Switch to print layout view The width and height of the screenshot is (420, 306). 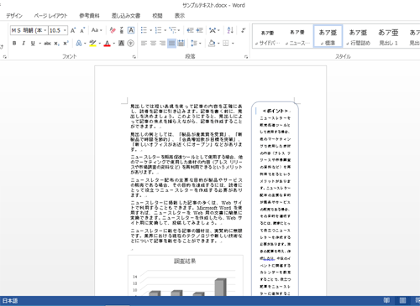point(402,300)
